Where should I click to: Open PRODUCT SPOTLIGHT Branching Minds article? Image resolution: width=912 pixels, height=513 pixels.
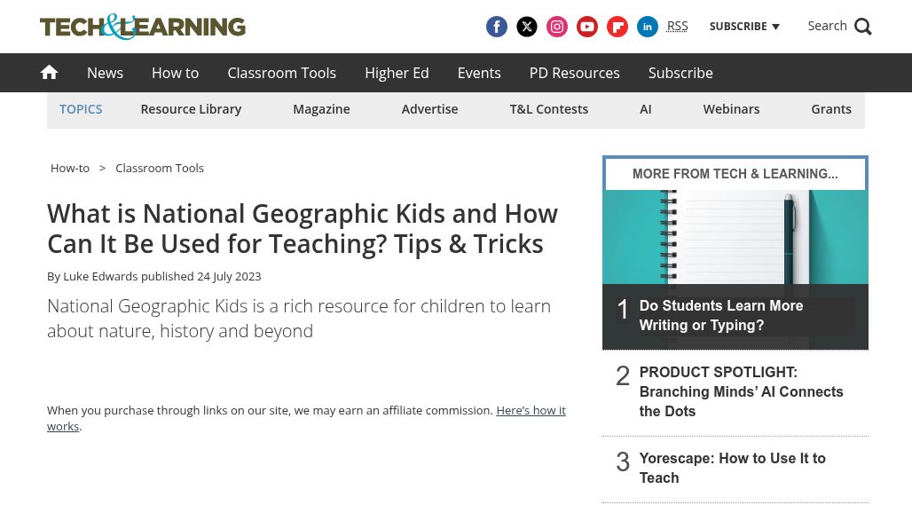741,391
